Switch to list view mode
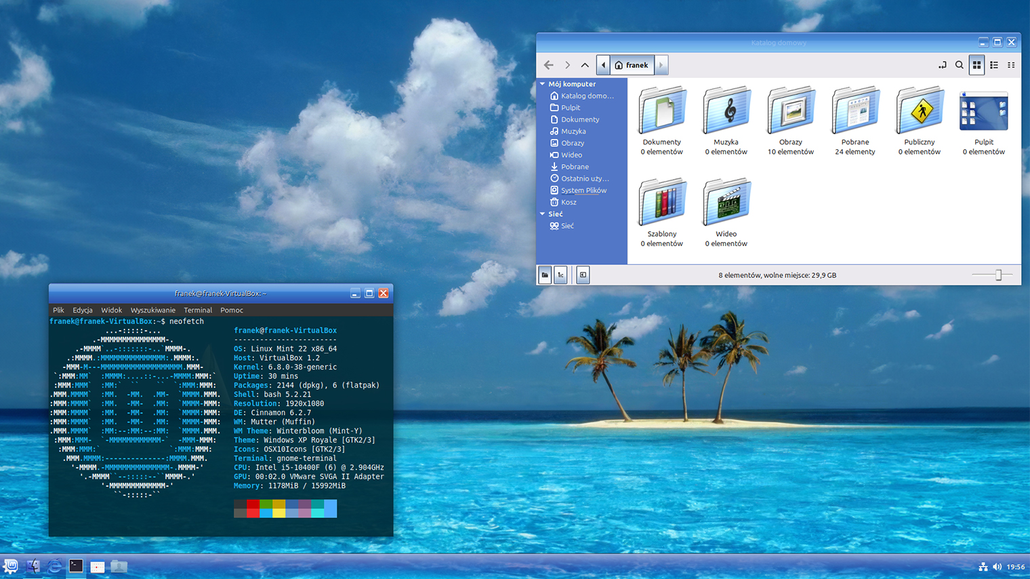This screenshot has width=1030, height=579. pos(994,65)
